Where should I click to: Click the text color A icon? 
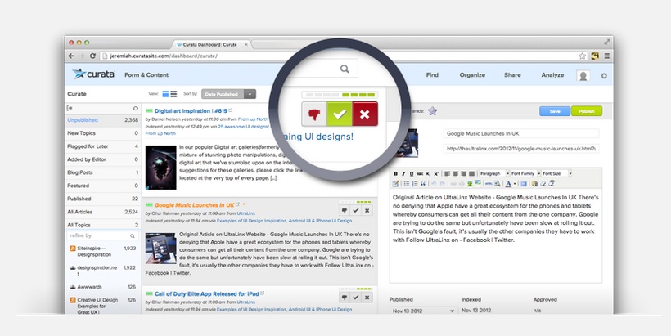508,184
